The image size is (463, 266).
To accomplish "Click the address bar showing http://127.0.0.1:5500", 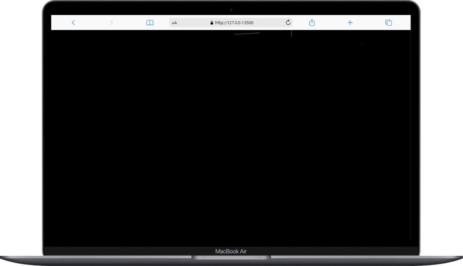I will tap(231, 23).
